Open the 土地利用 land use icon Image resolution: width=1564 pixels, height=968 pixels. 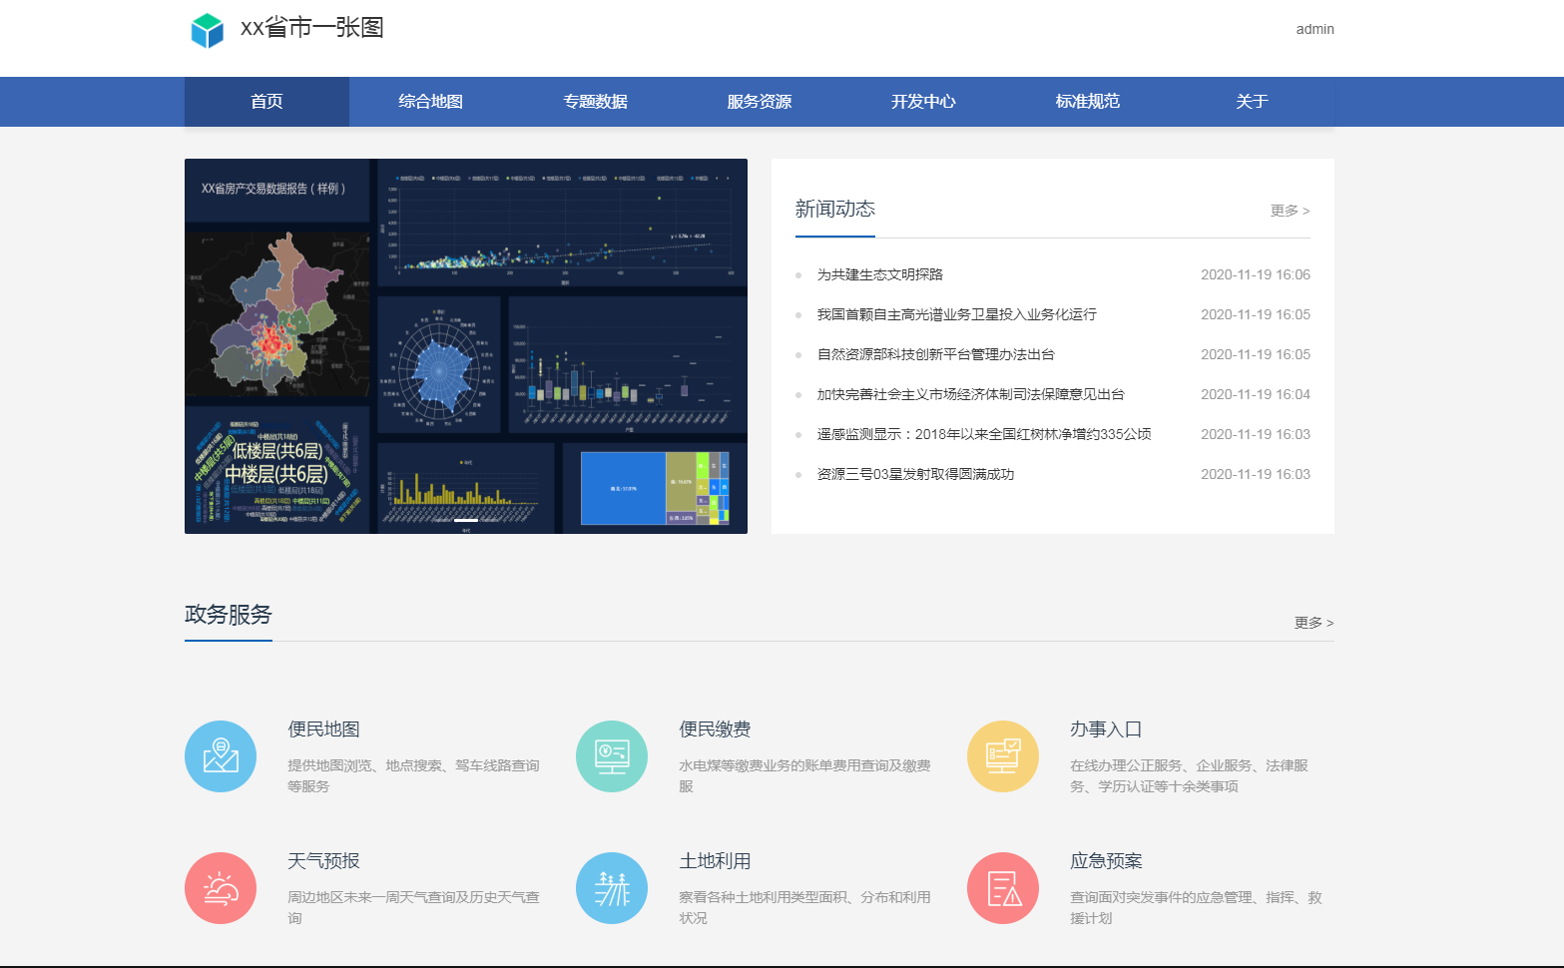(x=612, y=887)
